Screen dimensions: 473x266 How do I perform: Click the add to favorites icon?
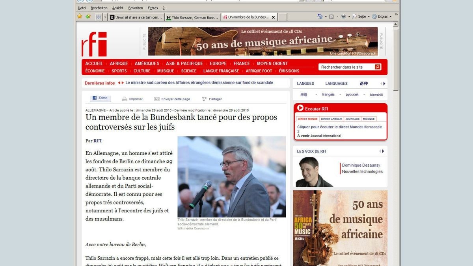88,17
